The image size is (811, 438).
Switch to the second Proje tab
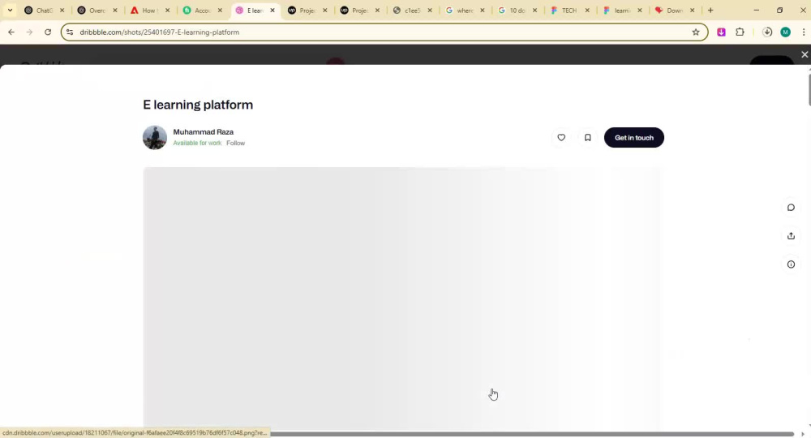pos(359,11)
